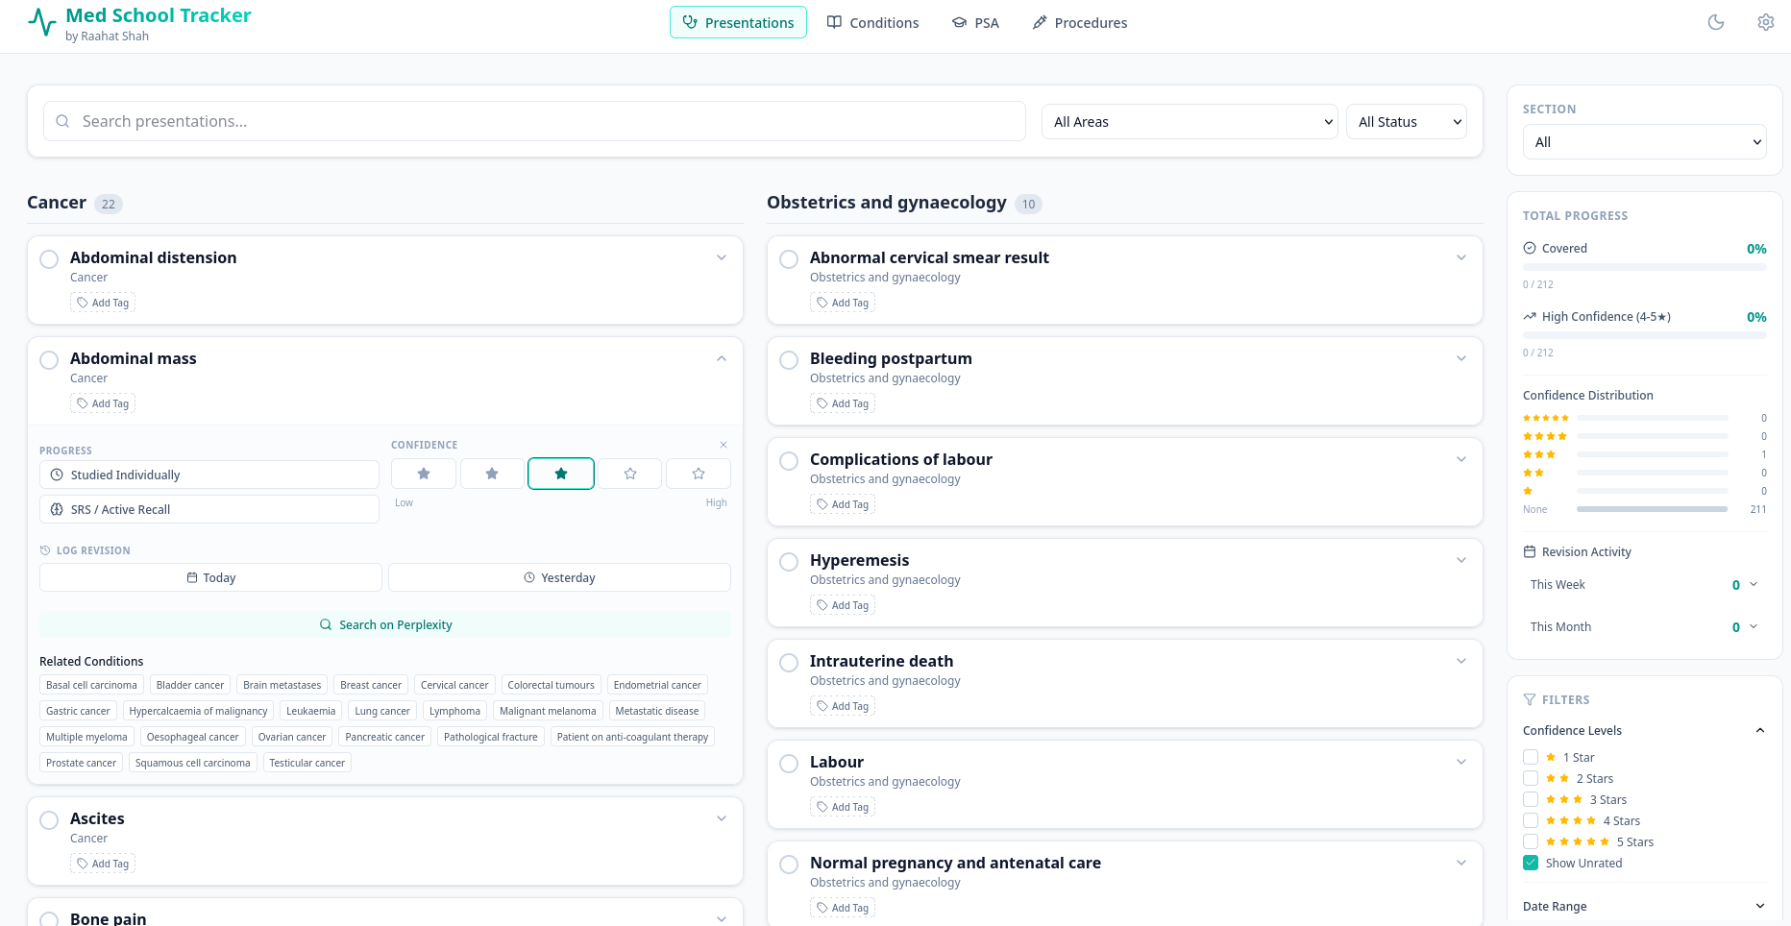Set confidence to first star

pyautogui.click(x=423, y=474)
